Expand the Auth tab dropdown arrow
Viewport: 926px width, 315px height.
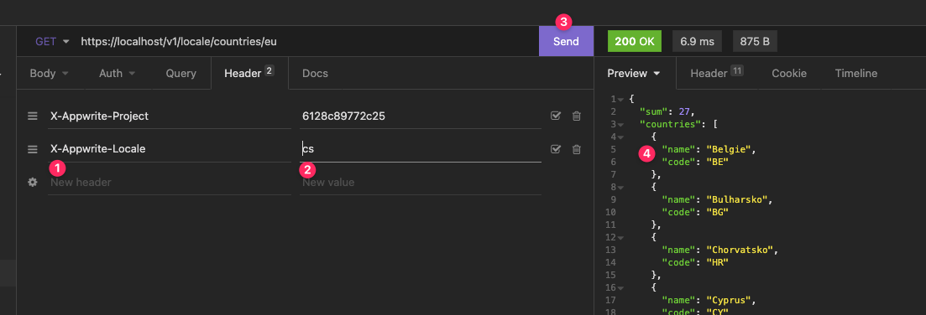pos(132,74)
